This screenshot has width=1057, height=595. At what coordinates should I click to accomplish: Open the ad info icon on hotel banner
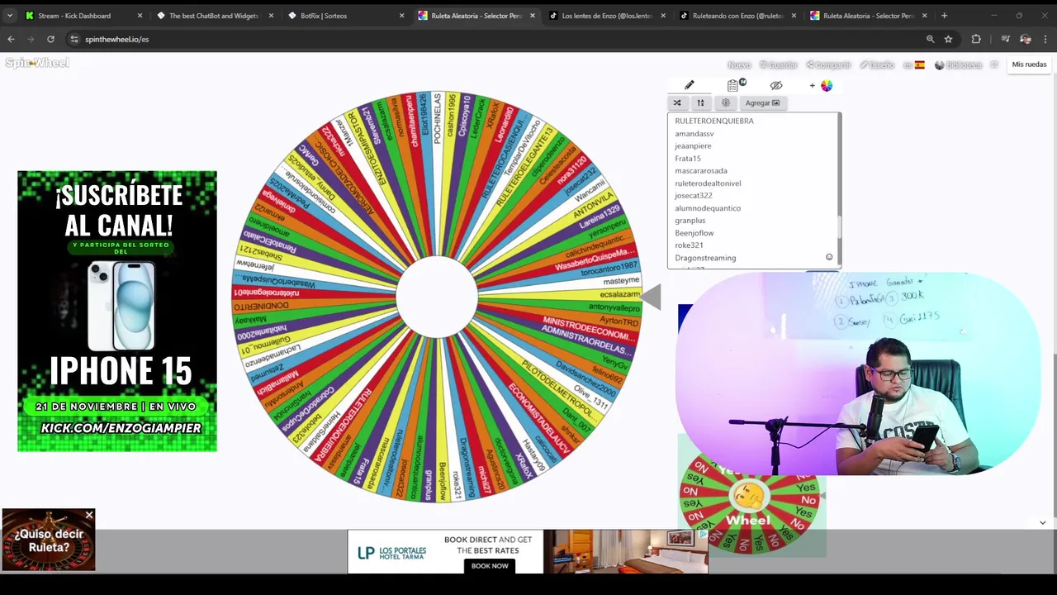pyautogui.click(x=703, y=535)
